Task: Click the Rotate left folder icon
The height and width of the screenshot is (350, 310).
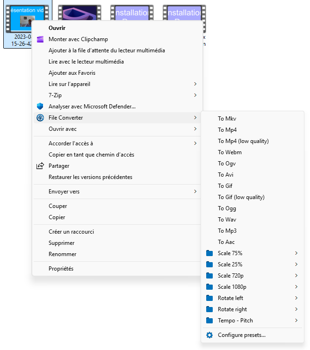Action: tap(209, 298)
